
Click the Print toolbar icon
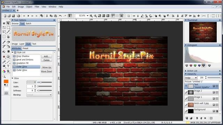[x=18, y=16]
